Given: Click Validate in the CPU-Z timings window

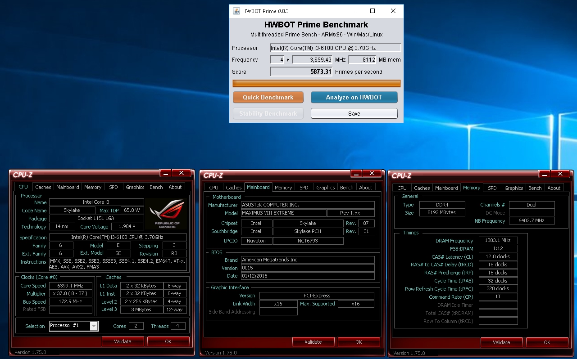Looking at the screenshot, I should coord(501,342).
